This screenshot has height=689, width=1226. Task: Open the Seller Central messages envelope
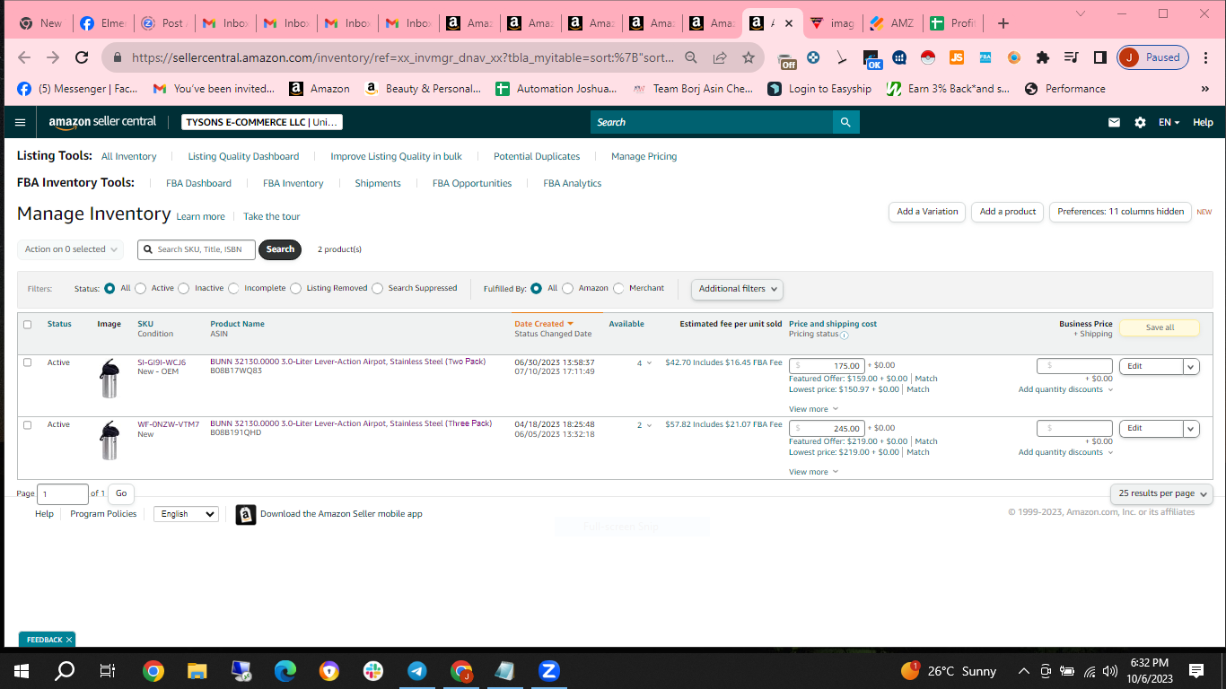1114,122
